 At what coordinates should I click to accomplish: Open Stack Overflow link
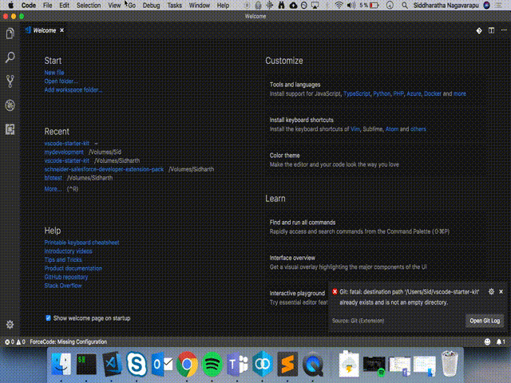63,286
